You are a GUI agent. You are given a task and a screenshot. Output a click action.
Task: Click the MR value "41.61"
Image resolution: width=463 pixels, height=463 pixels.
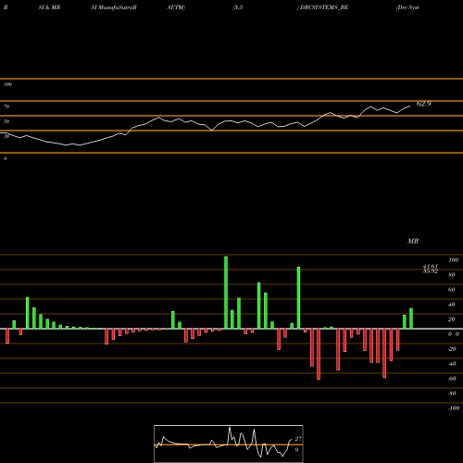coord(431,267)
